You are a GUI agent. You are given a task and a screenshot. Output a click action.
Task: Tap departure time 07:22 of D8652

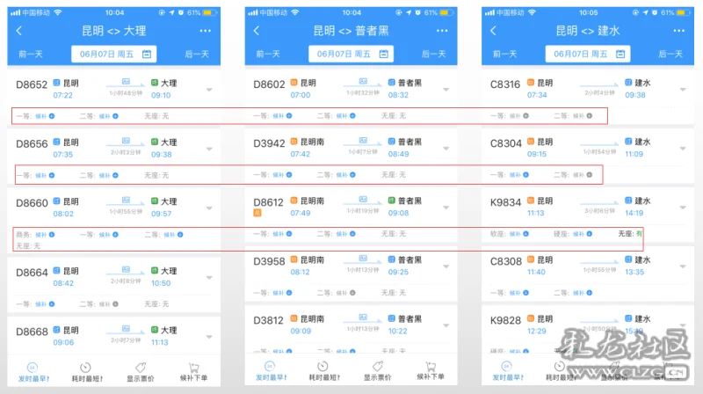point(62,95)
